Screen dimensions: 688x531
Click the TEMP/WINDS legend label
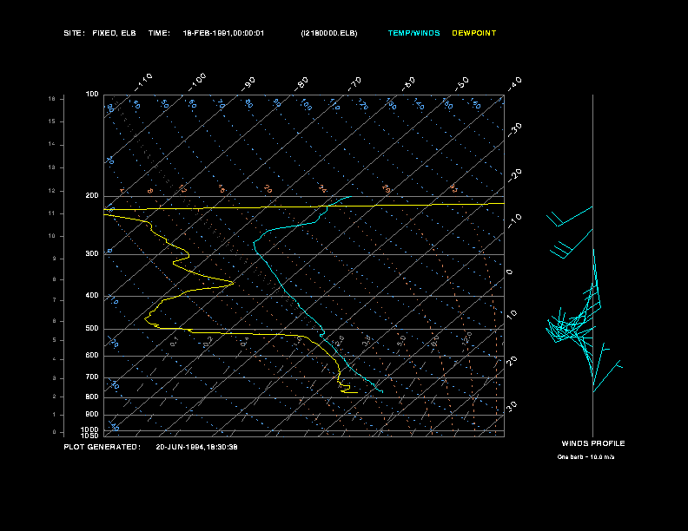(x=413, y=33)
